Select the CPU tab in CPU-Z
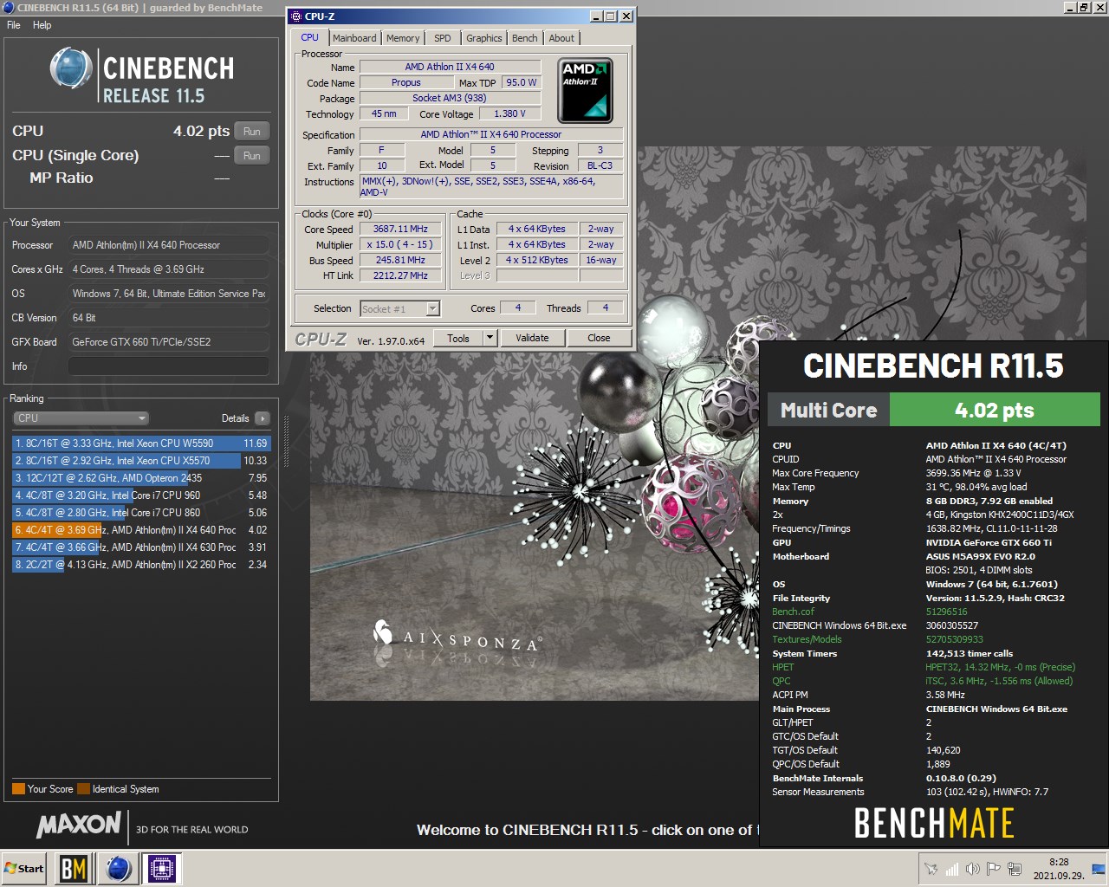Viewport: 1109px width, 887px height. tap(310, 37)
